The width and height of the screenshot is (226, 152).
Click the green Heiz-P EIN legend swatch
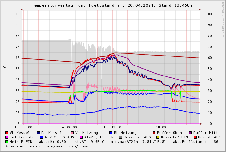pyautogui.click(x=7, y=142)
